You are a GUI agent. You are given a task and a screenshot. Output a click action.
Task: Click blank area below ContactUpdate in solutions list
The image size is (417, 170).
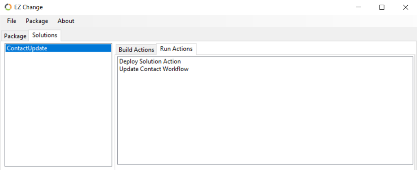pos(58,109)
